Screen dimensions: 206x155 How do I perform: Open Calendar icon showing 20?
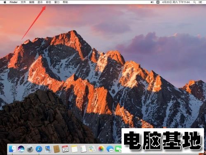(65, 149)
